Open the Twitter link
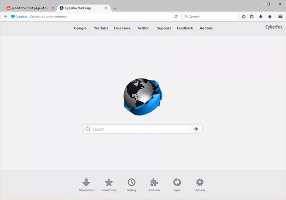The width and height of the screenshot is (286, 200). (x=143, y=28)
